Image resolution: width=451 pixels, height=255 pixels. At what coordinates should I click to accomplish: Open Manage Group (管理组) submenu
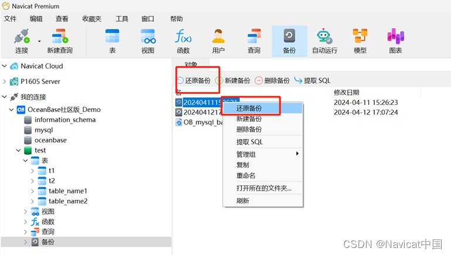(263, 155)
